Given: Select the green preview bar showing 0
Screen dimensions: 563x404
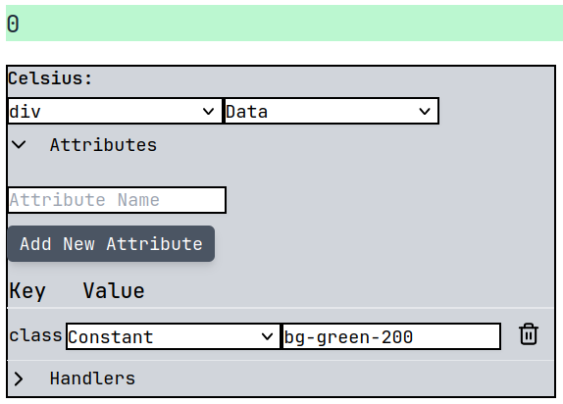Looking at the screenshot, I should (x=284, y=23).
